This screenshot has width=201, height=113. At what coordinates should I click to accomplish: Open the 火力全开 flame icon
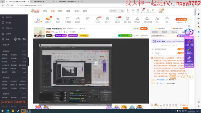click(97, 19)
